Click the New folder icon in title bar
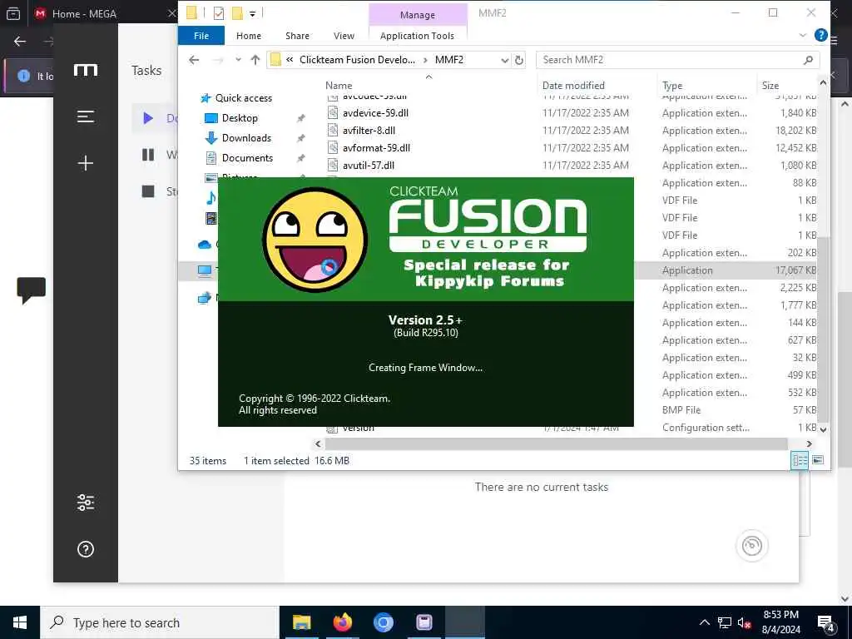Image resolution: width=852 pixels, height=639 pixels. click(x=237, y=13)
